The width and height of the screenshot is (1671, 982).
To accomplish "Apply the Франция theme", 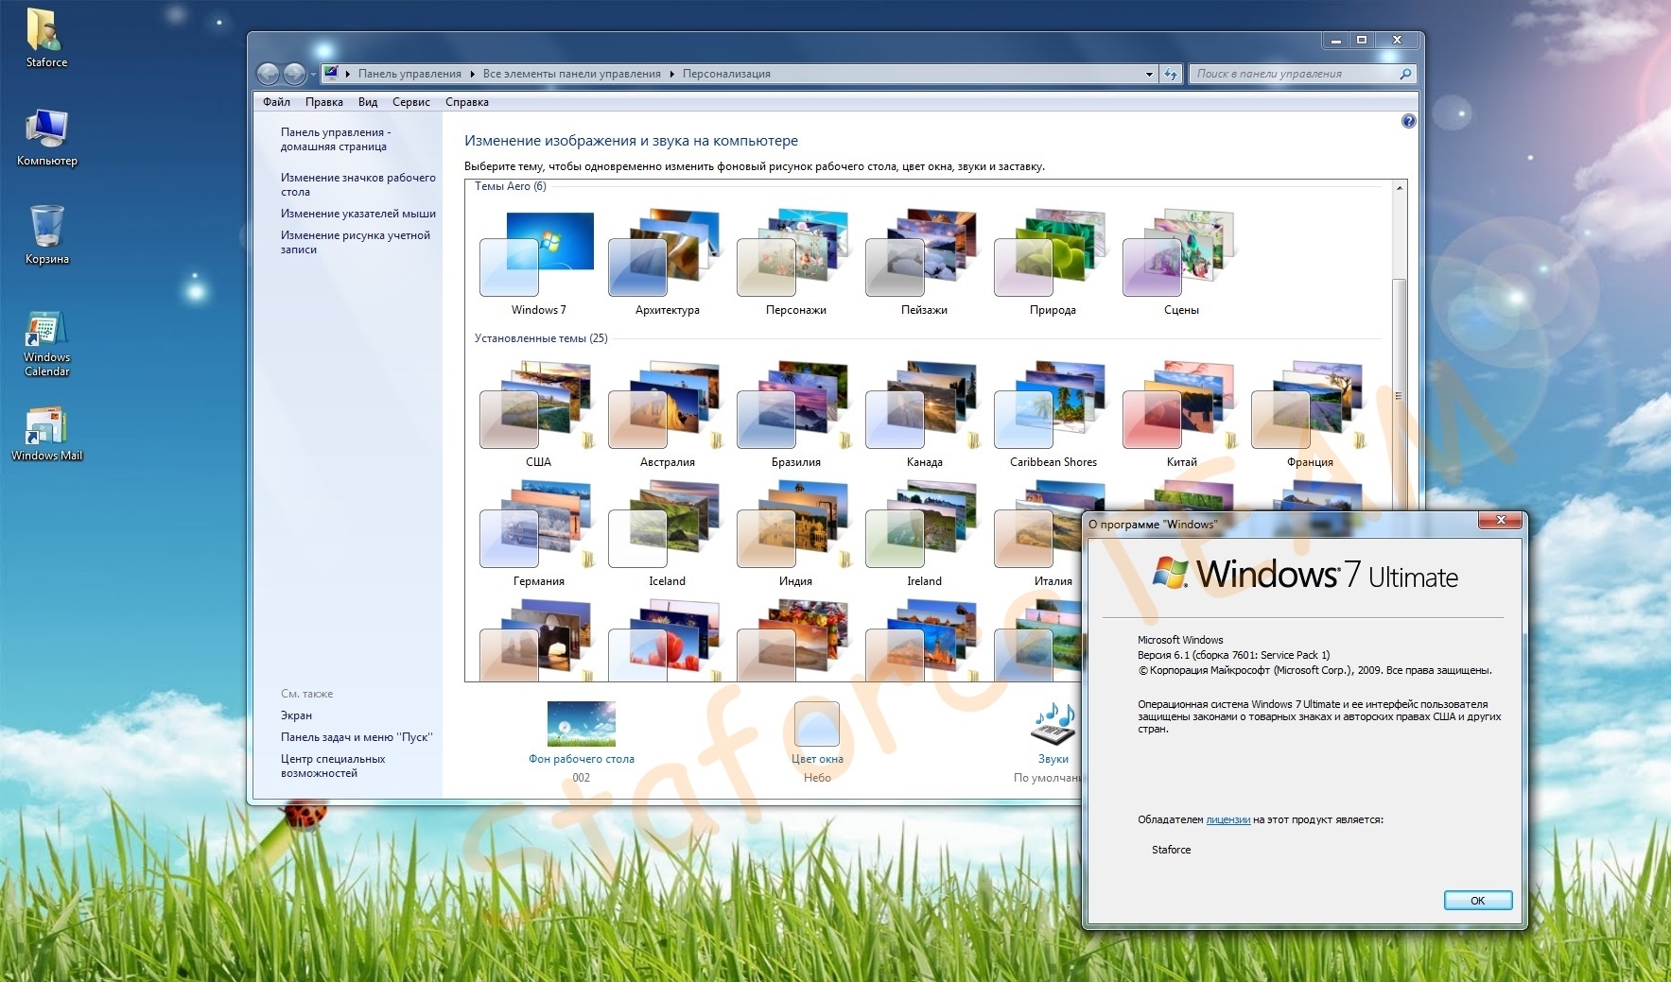I will [1310, 415].
